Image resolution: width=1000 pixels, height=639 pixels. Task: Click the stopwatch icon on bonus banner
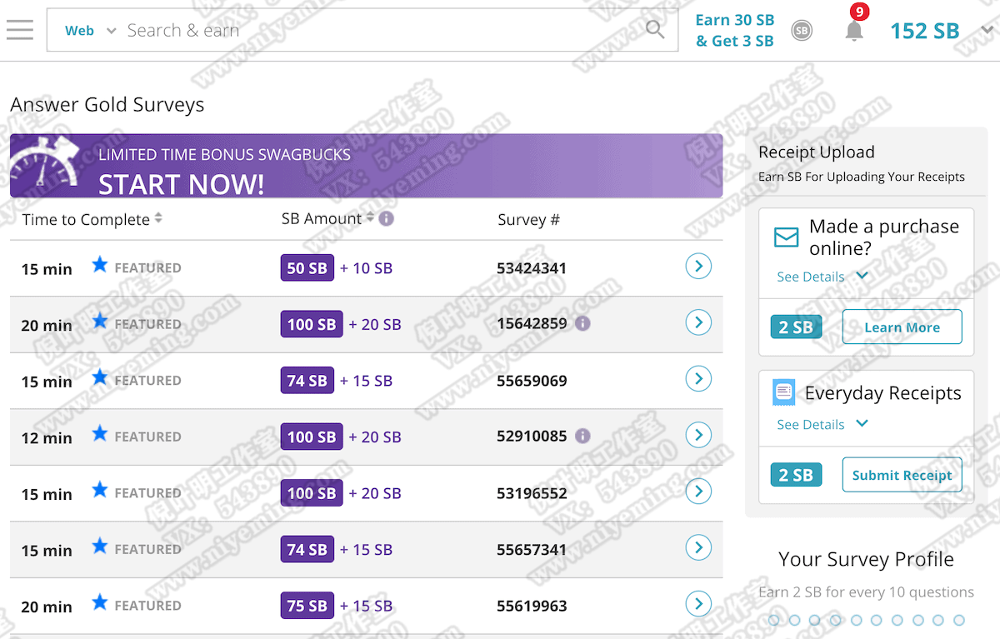coord(46,161)
